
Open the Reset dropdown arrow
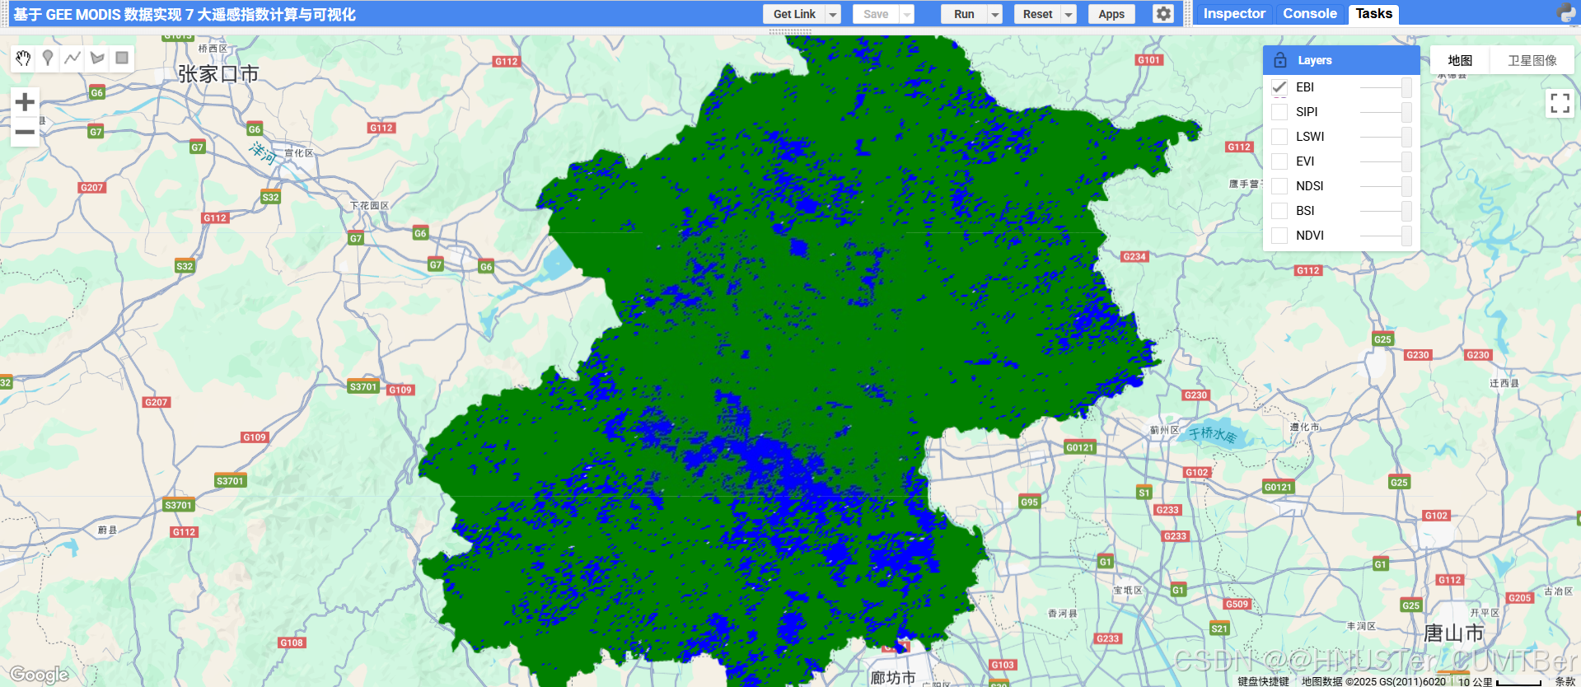pyautogui.click(x=1069, y=14)
